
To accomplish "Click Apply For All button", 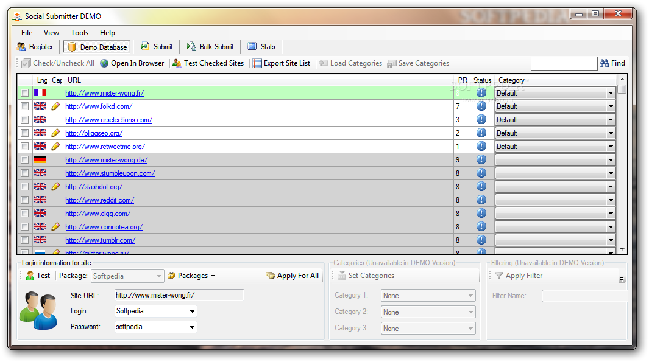I will pos(293,276).
